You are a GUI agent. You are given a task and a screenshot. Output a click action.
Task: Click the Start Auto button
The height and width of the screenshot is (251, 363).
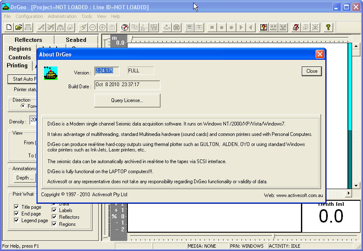tap(22, 79)
